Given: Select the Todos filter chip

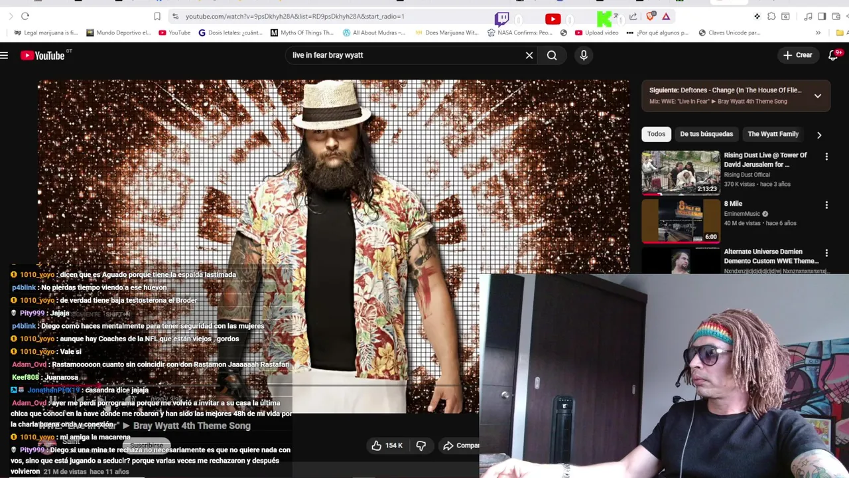Looking at the screenshot, I should coord(656,134).
